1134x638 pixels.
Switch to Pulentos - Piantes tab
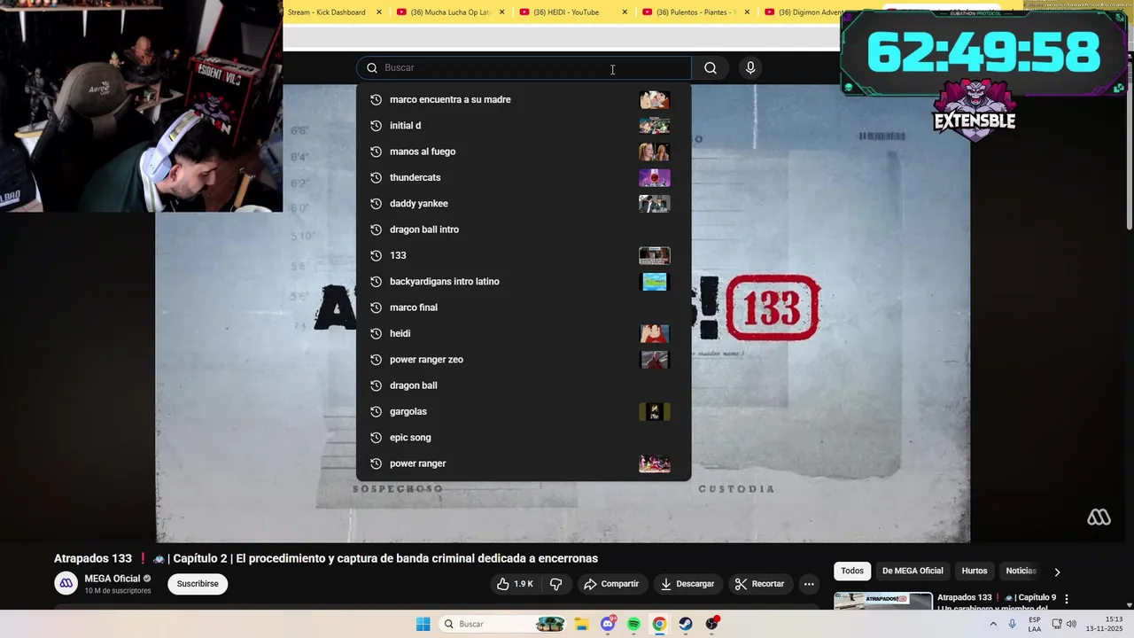pyautogui.click(x=696, y=12)
